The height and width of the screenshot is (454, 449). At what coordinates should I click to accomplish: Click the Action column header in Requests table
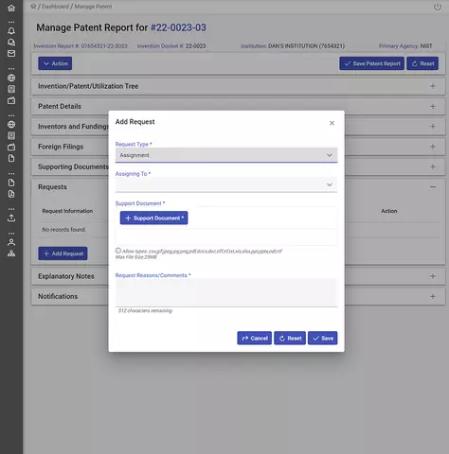pos(389,211)
